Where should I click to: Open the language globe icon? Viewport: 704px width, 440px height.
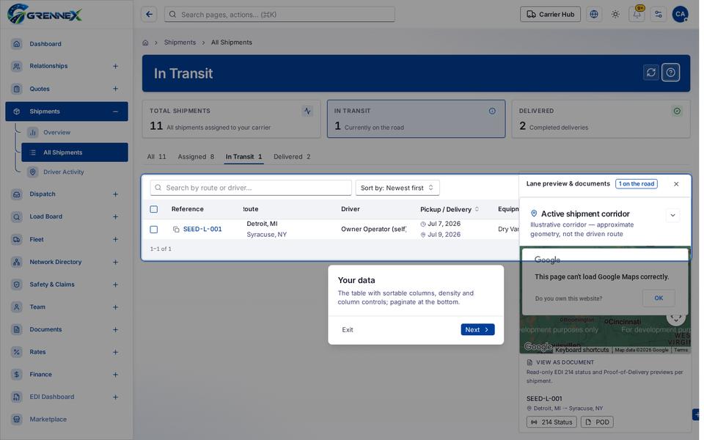click(593, 15)
